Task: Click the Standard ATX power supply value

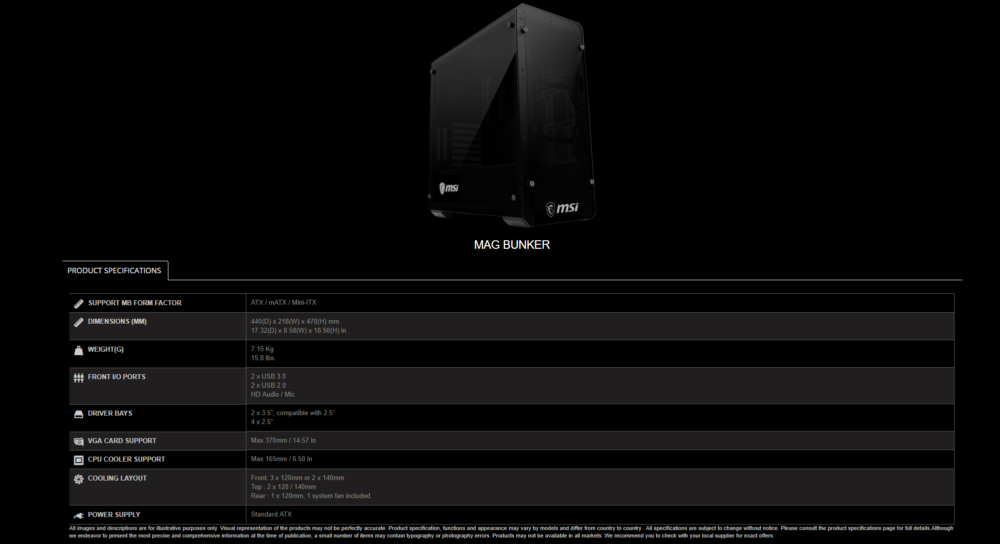Action: point(271,514)
